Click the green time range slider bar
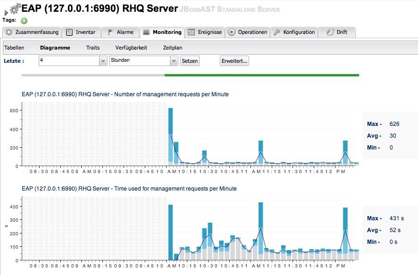418x275 pixels. [x=262, y=75]
